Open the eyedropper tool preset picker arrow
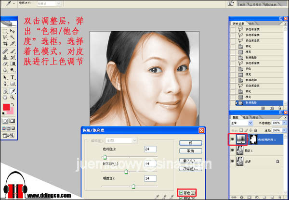Screen dimensions: 289x200 point(14,3)
